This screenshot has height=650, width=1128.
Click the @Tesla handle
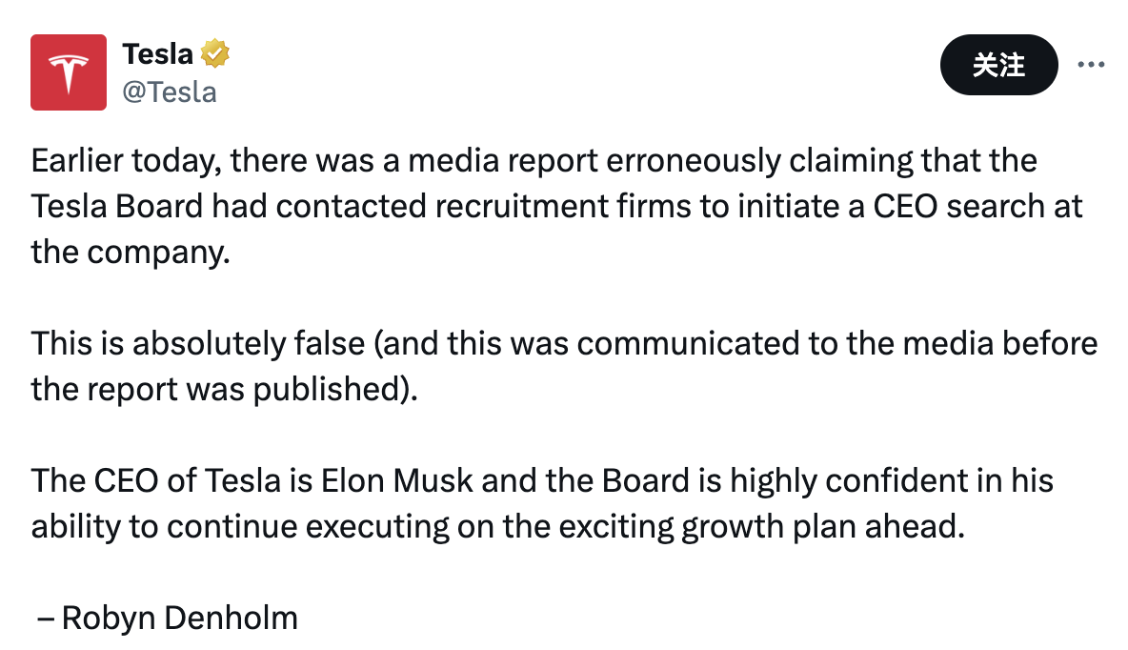pos(170,91)
